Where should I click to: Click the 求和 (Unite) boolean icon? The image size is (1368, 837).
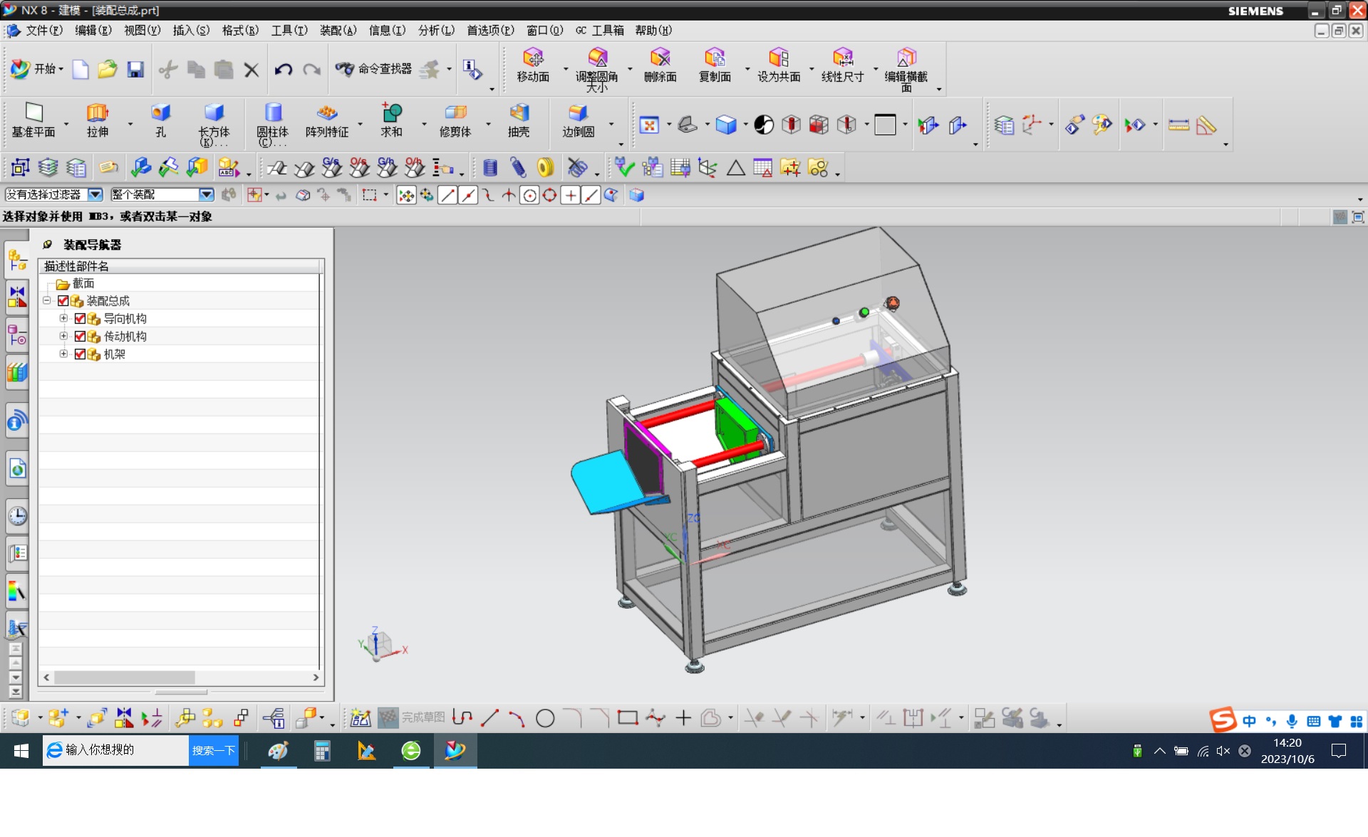click(x=391, y=114)
